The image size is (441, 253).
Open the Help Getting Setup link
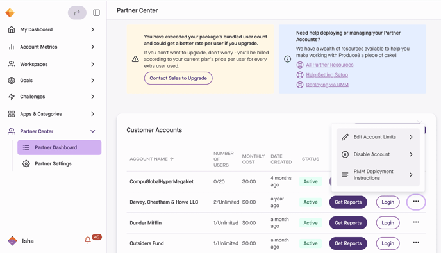pos(327,75)
